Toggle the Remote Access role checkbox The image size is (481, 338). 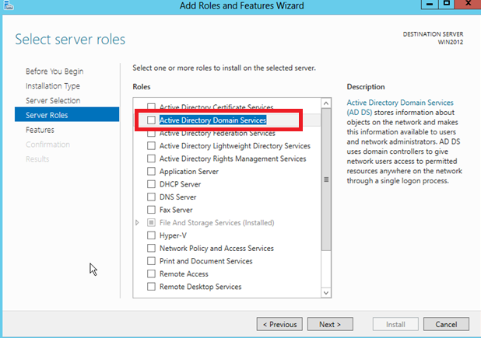(x=152, y=274)
